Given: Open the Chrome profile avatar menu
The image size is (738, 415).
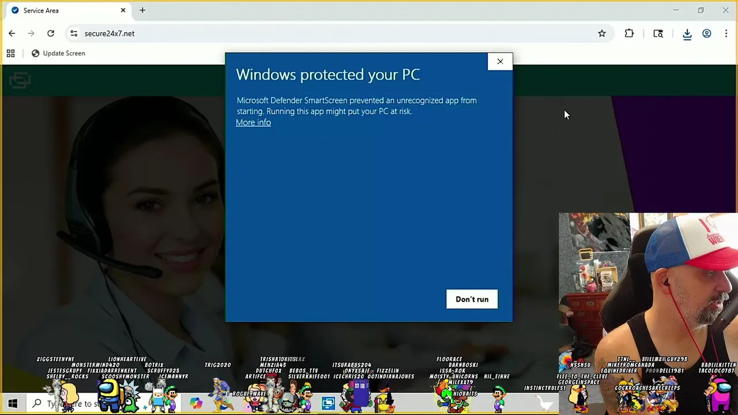Looking at the screenshot, I should (707, 33).
